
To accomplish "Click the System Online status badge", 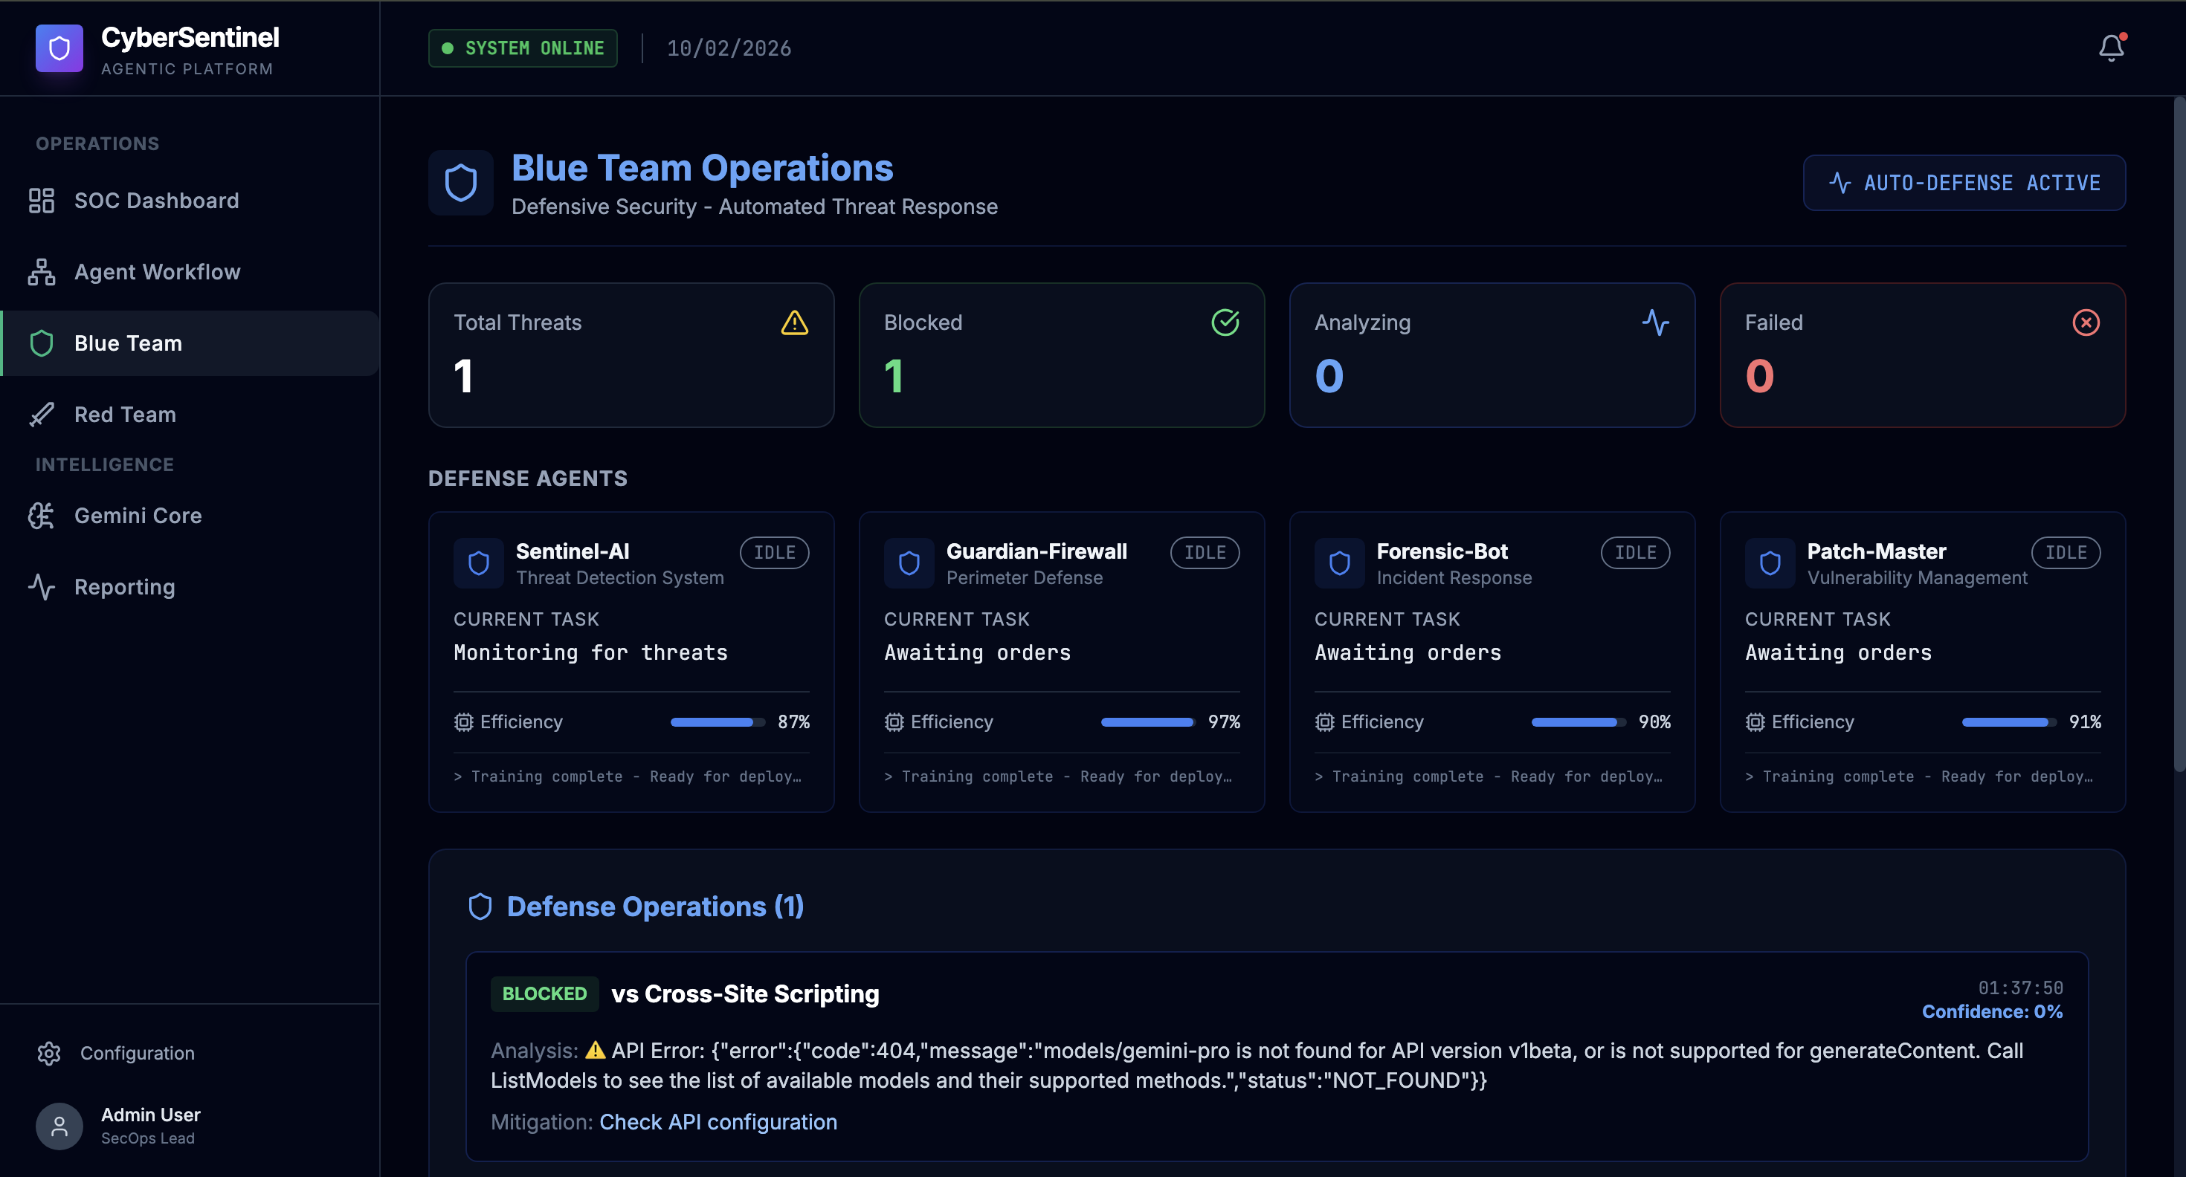I will click(523, 48).
